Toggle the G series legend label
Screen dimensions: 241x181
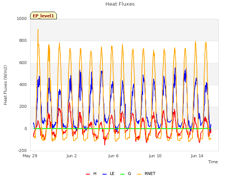[130, 173]
